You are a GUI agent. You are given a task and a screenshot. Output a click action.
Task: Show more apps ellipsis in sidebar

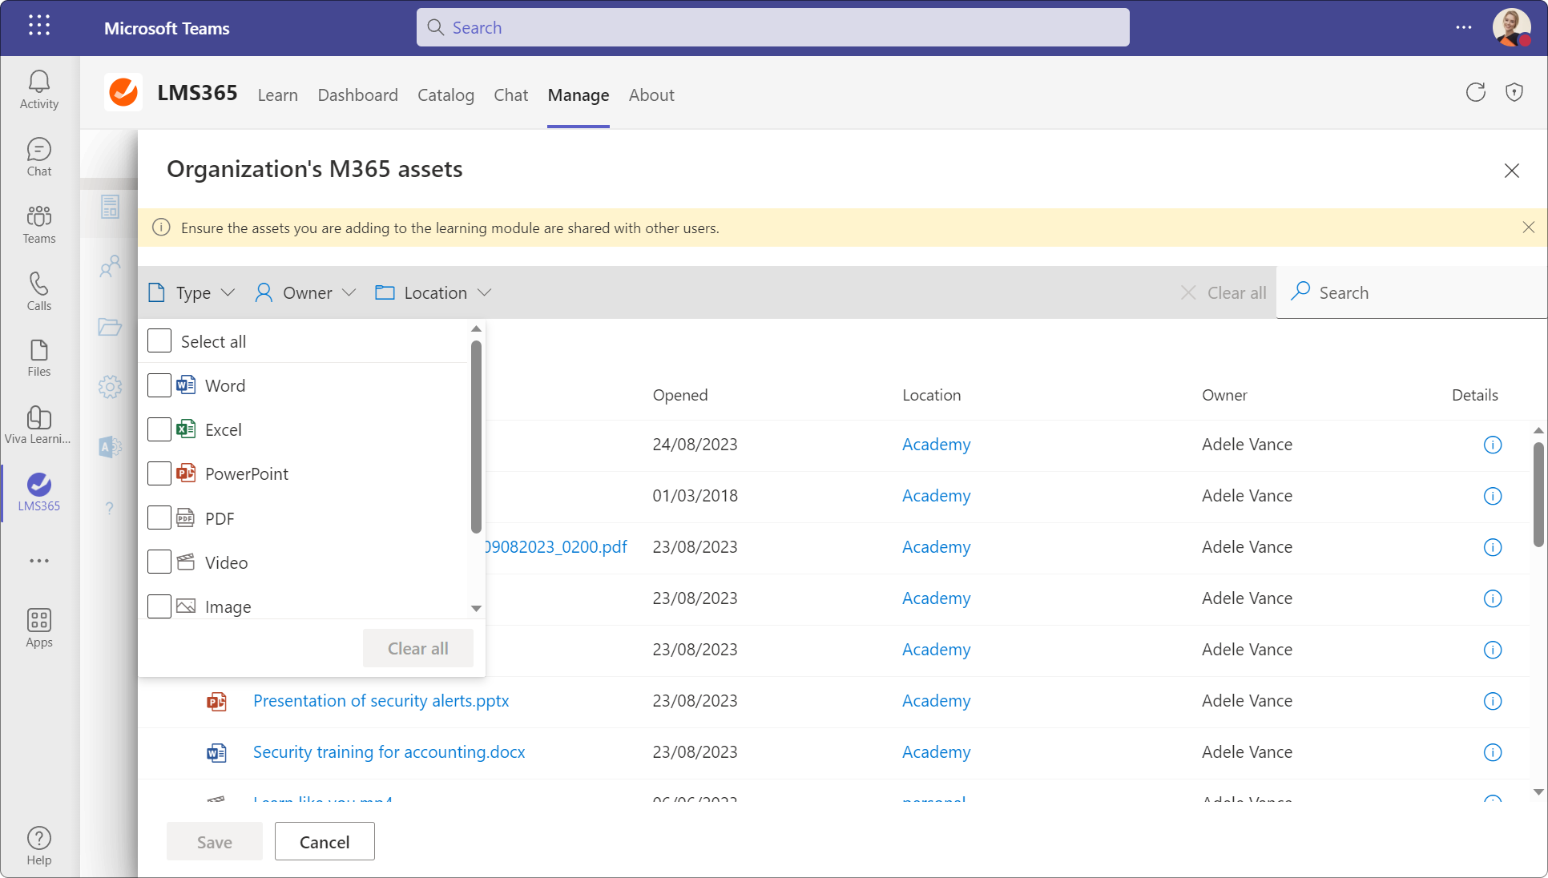point(39,561)
